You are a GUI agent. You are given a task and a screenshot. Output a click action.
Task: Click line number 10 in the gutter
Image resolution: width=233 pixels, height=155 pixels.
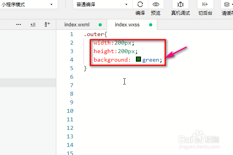point(70,111)
